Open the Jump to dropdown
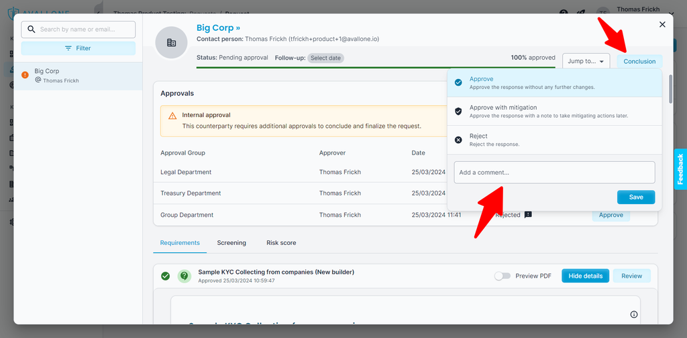This screenshot has width=687, height=338. pyautogui.click(x=586, y=61)
